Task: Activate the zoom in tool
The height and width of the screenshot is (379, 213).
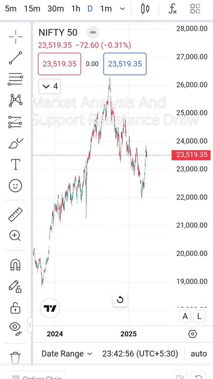Action: pos(15,235)
